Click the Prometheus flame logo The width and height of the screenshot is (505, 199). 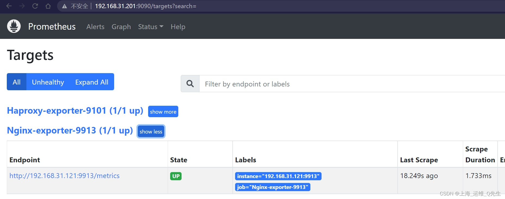click(x=14, y=26)
